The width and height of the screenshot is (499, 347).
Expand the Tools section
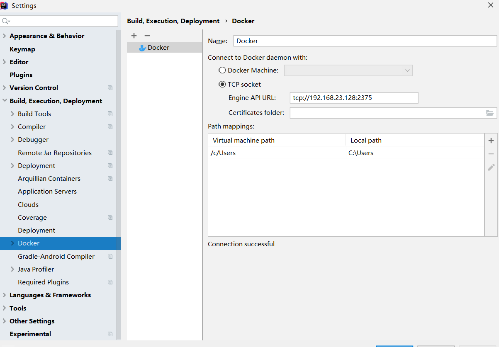coord(4,308)
